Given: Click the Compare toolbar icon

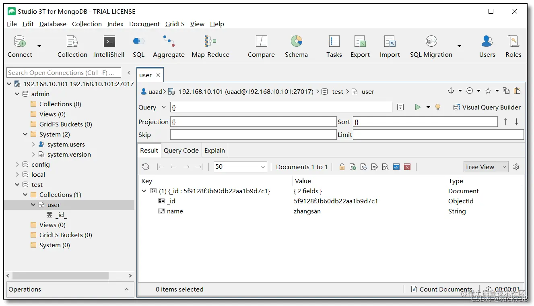Looking at the screenshot, I should (x=261, y=47).
